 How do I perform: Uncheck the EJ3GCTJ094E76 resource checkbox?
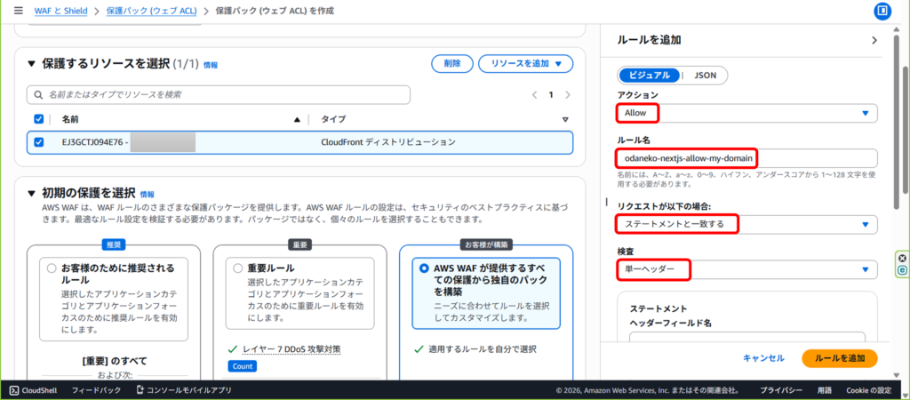(38, 142)
